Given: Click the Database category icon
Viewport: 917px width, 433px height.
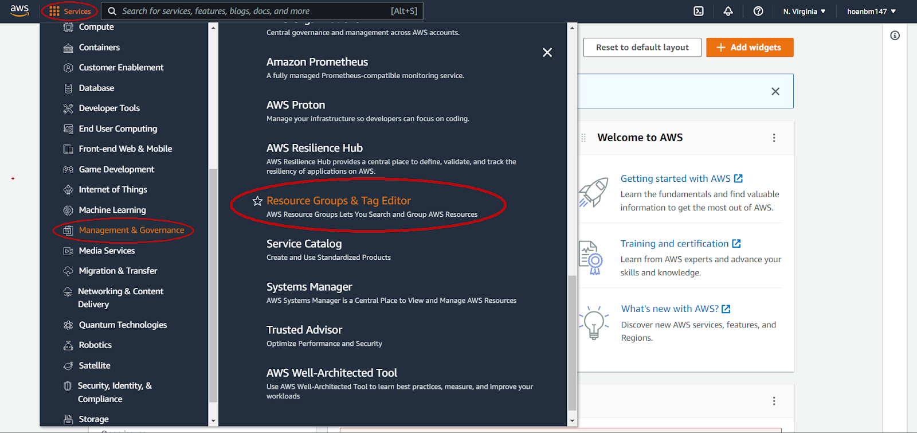Looking at the screenshot, I should [68, 88].
